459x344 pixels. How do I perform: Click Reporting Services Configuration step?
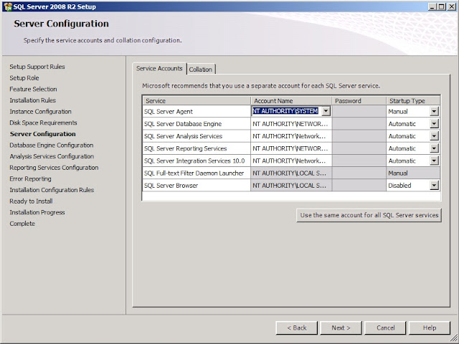coord(54,168)
